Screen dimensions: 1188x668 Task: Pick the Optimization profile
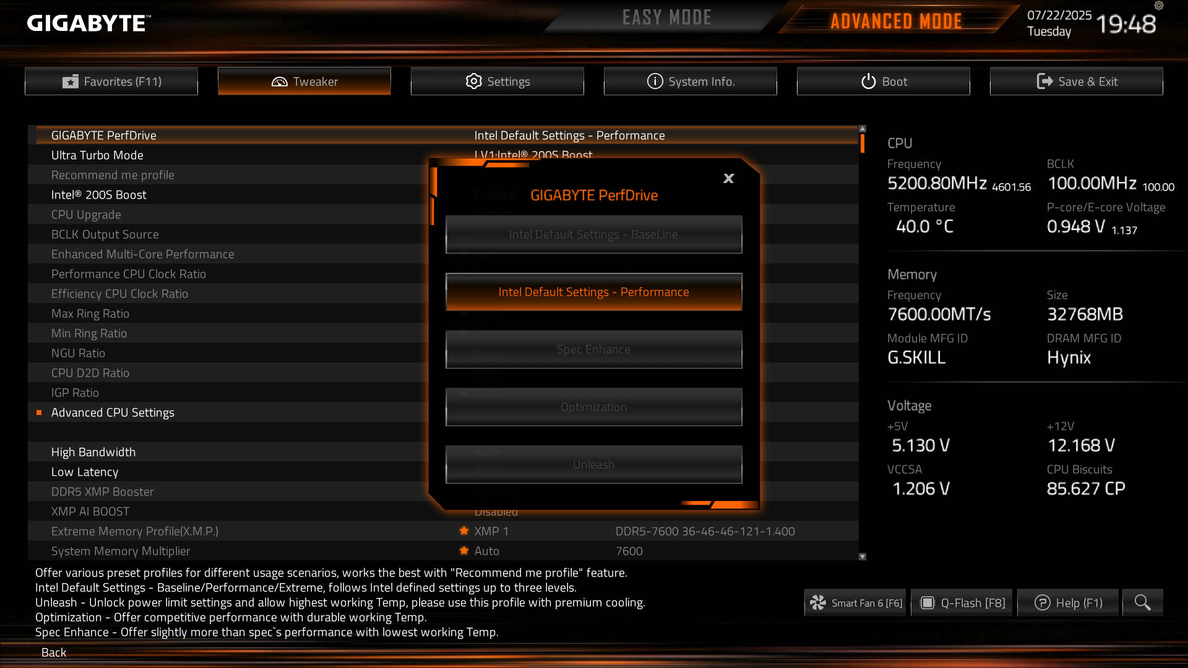click(593, 407)
